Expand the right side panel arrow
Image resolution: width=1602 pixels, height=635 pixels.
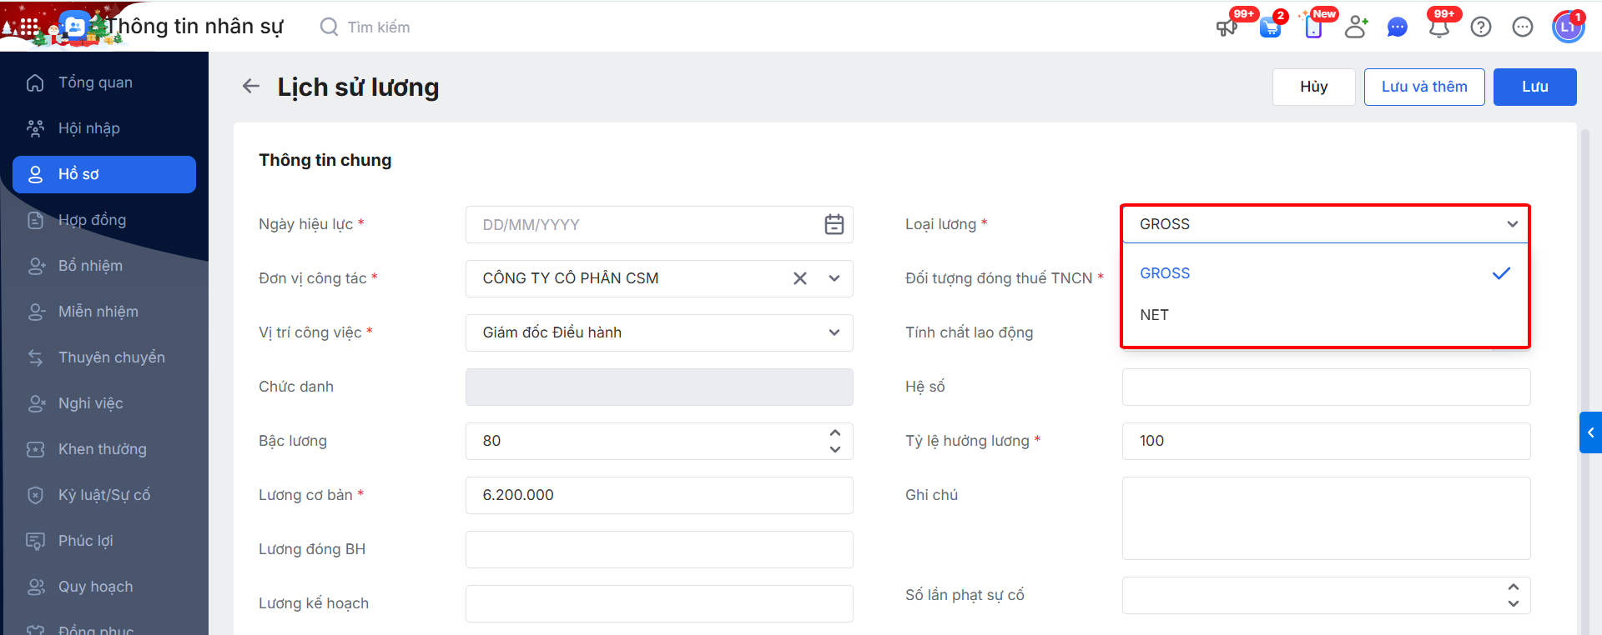click(1590, 432)
